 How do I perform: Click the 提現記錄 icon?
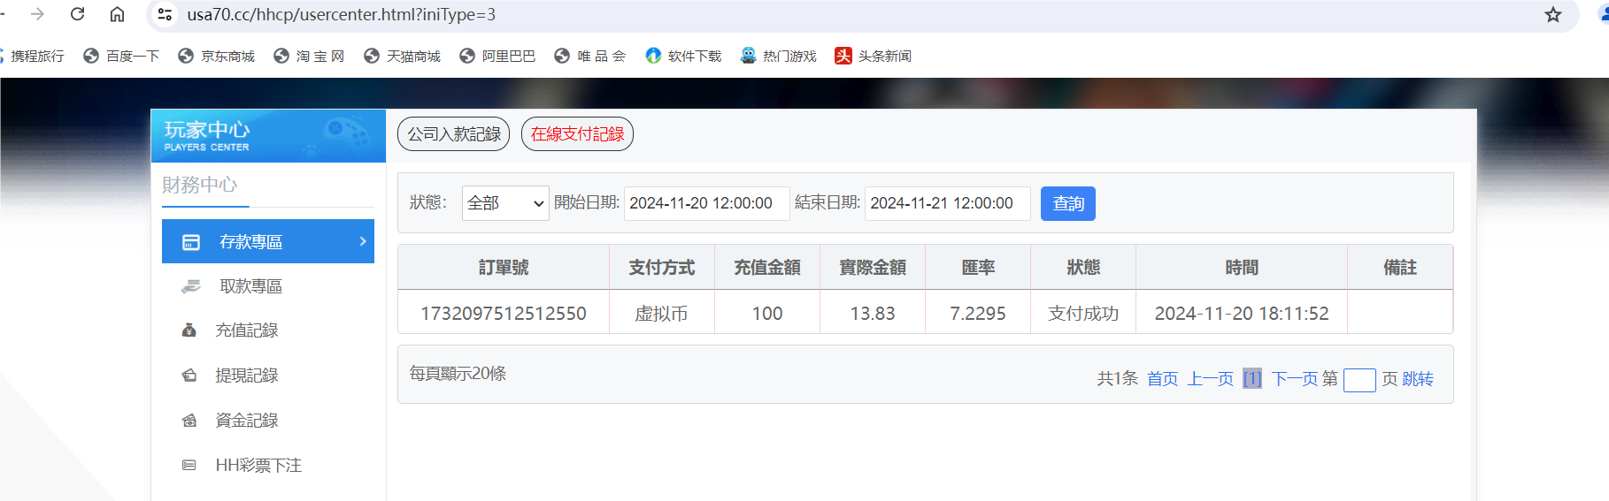189,376
